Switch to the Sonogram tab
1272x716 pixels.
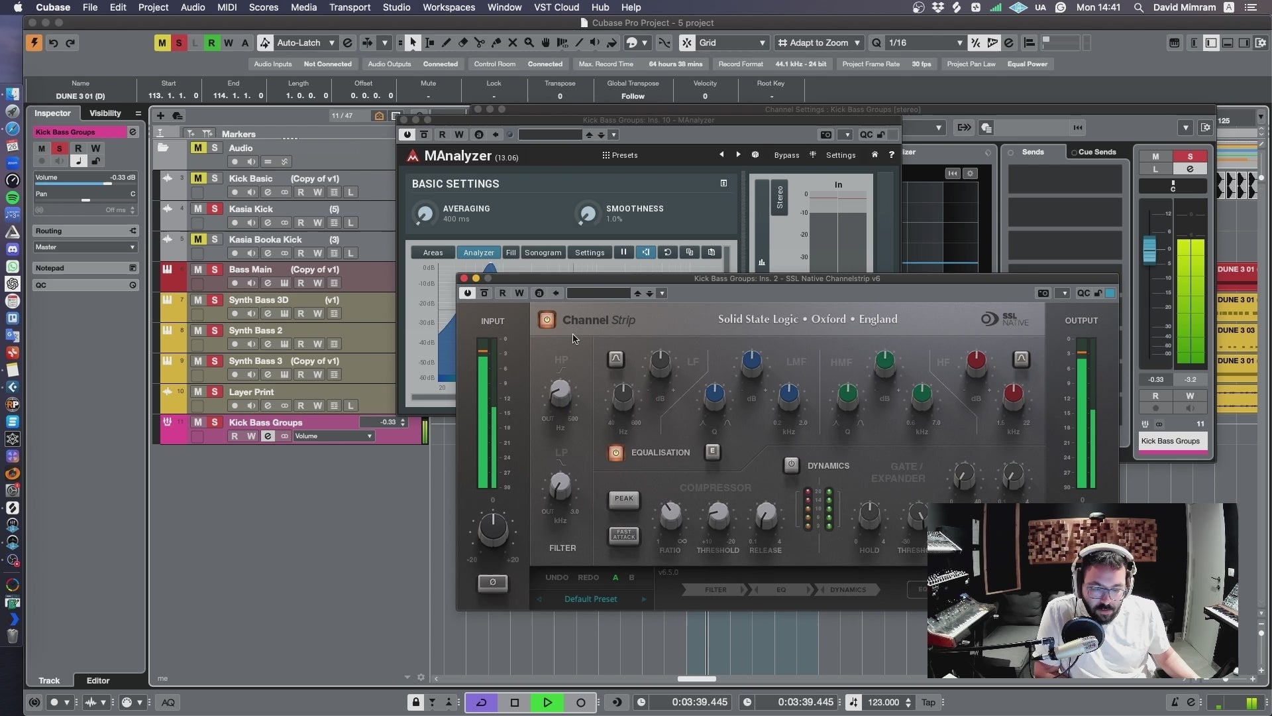point(543,253)
